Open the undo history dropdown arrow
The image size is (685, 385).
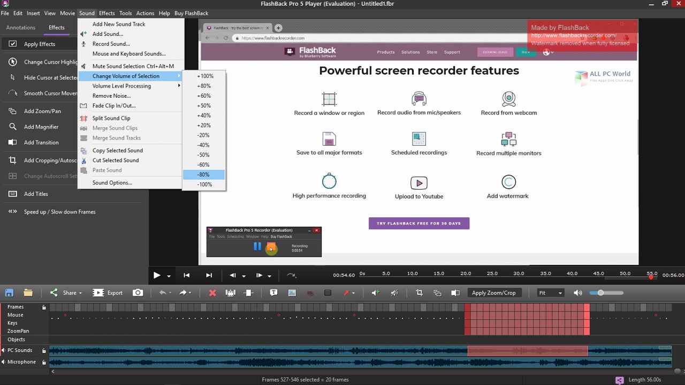coord(170,293)
